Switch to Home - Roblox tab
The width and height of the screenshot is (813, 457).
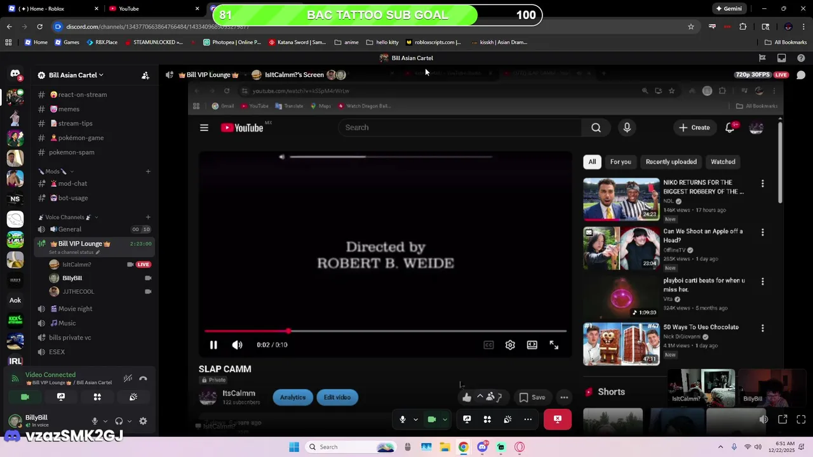tap(53, 8)
